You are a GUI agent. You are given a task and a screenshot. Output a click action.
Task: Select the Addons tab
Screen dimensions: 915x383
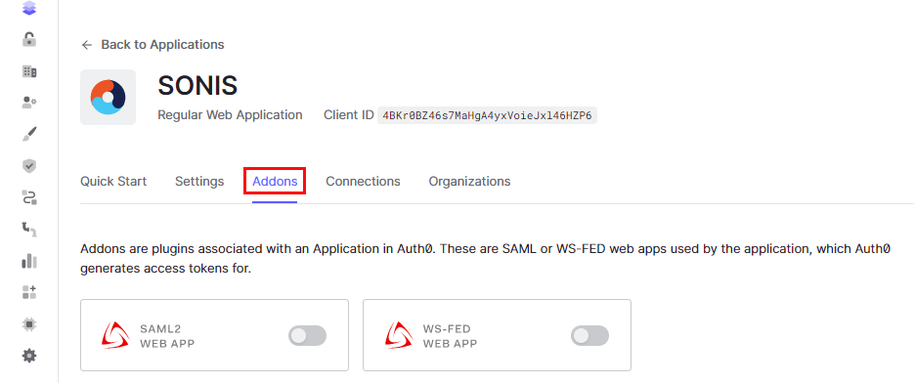tap(275, 182)
